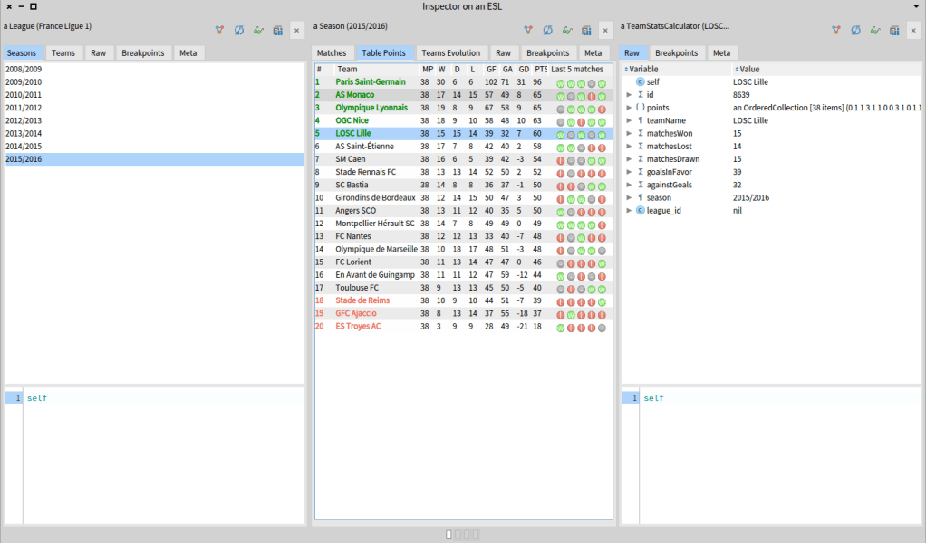Click branching graph icon in Season pane header
The width and height of the screenshot is (926, 543).
(527, 30)
